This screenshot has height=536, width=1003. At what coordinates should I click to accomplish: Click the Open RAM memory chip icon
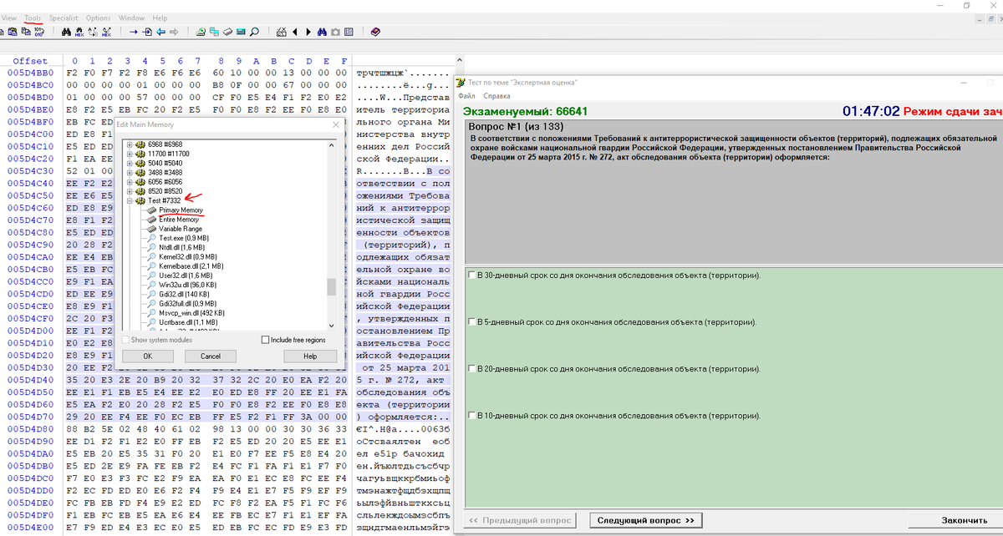(x=227, y=32)
